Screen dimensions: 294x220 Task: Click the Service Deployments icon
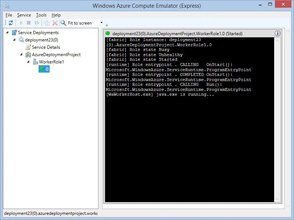click(x=14, y=32)
